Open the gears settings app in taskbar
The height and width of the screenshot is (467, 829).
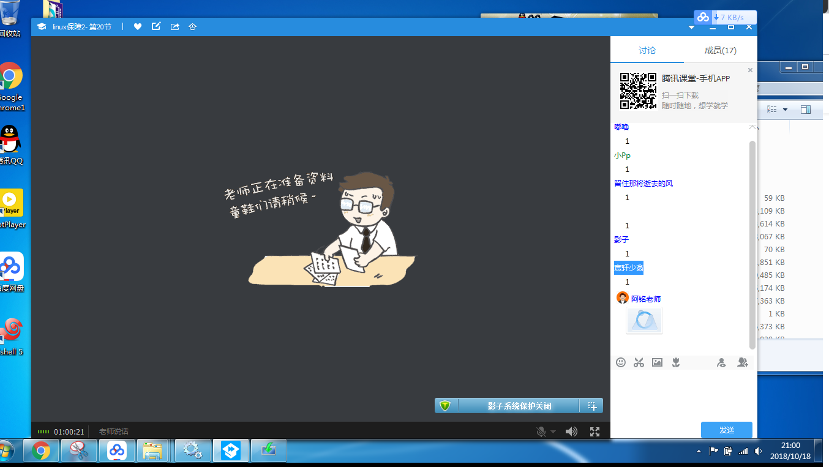click(x=193, y=452)
